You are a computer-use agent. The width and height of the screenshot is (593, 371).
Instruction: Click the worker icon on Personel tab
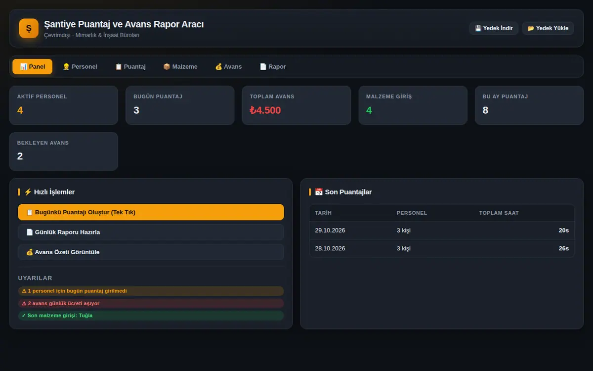tap(66, 67)
